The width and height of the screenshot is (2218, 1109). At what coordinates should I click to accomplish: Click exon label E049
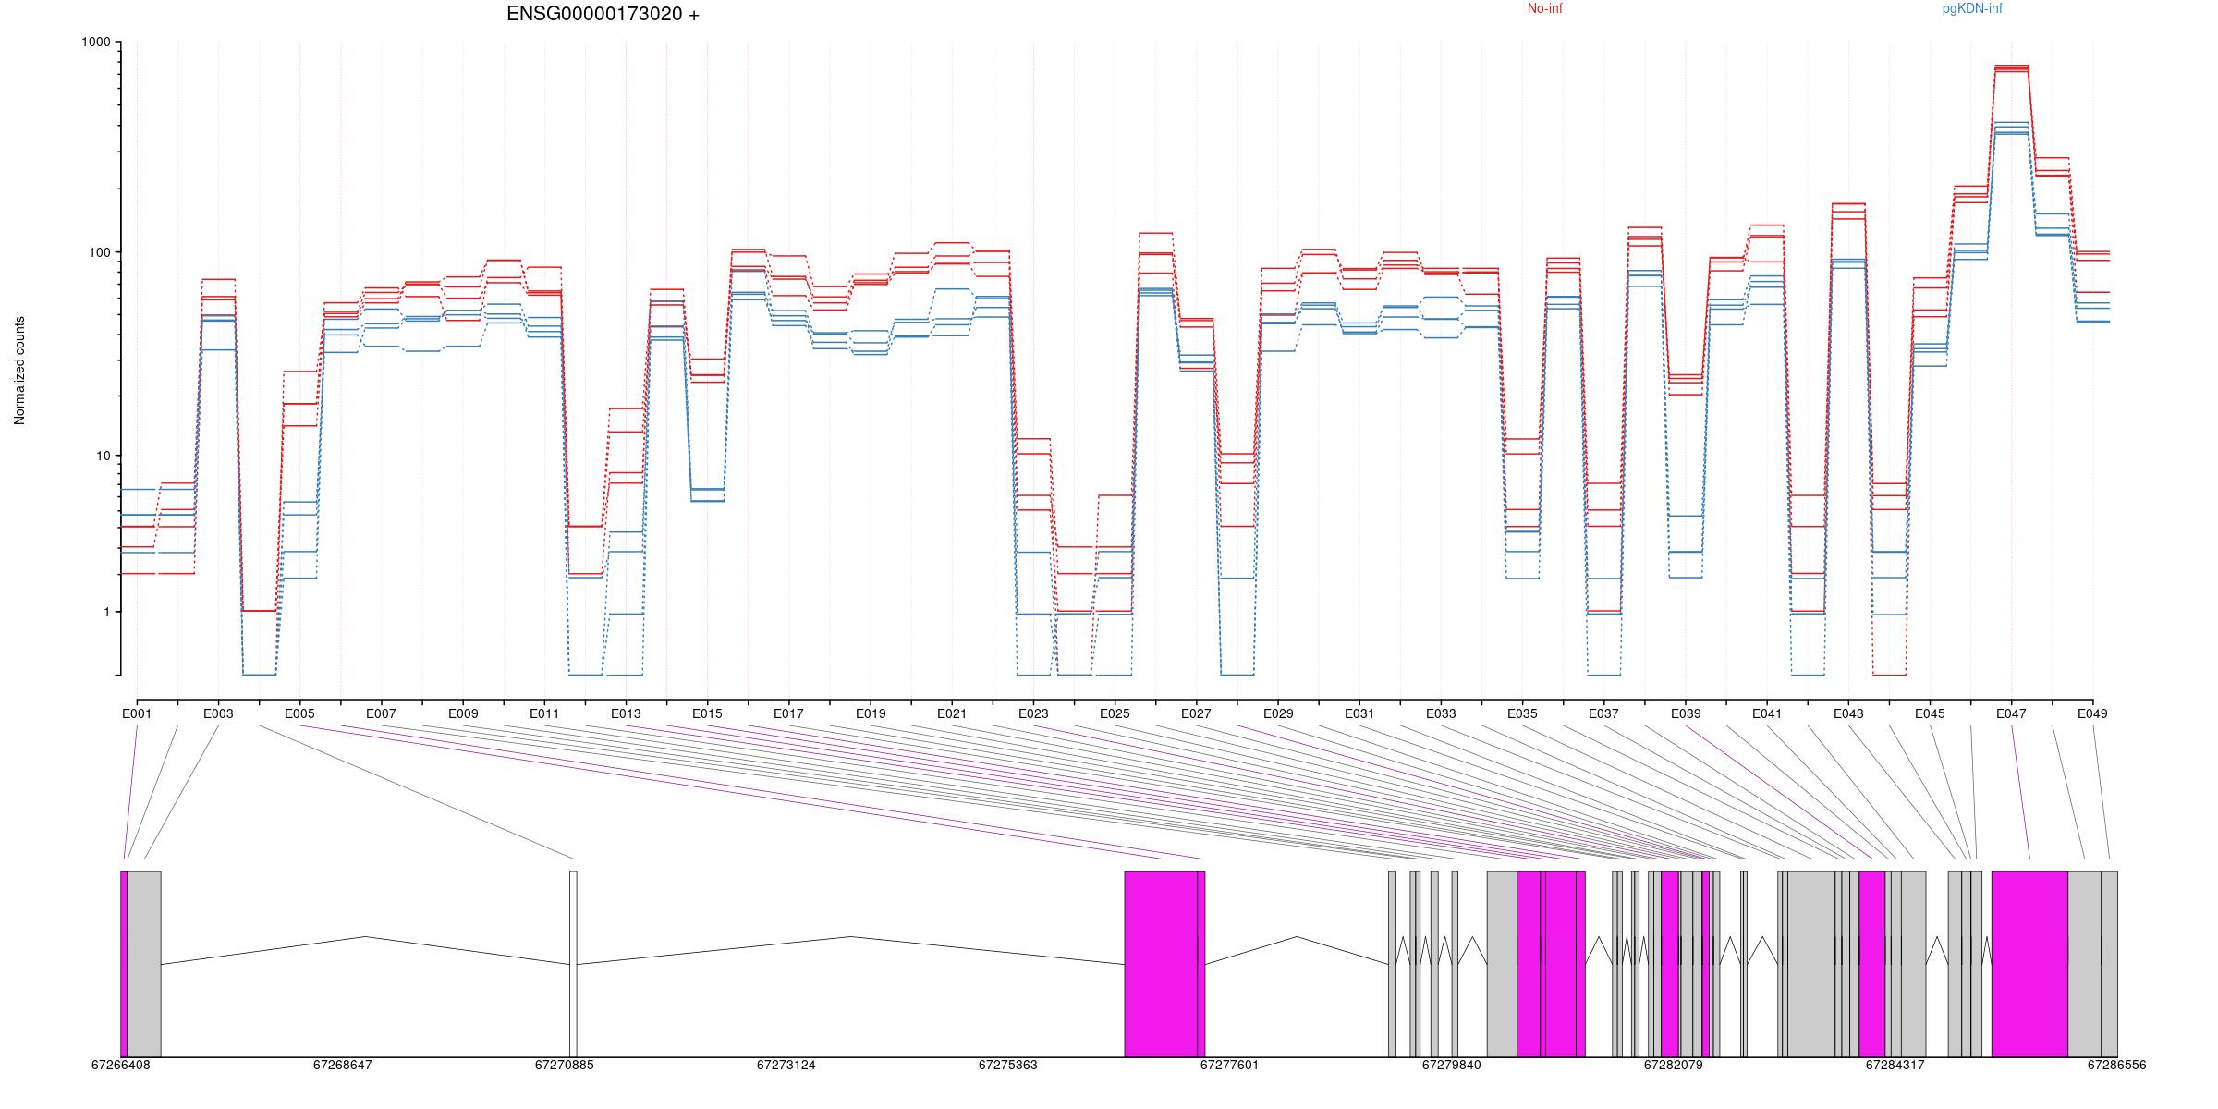[x=2092, y=713]
